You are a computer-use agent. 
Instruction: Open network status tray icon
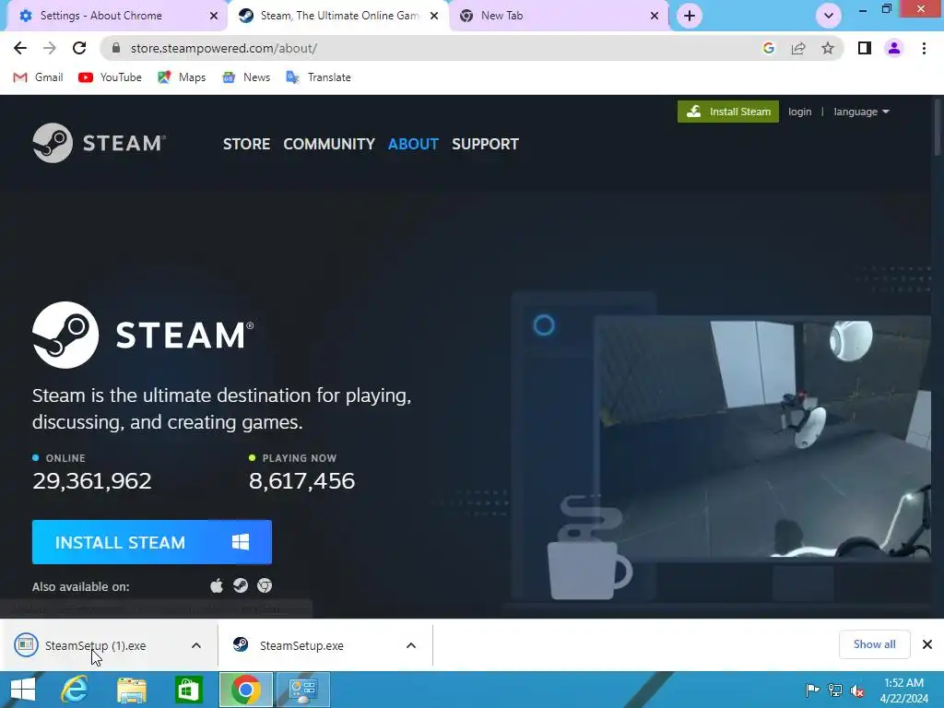tap(835, 690)
